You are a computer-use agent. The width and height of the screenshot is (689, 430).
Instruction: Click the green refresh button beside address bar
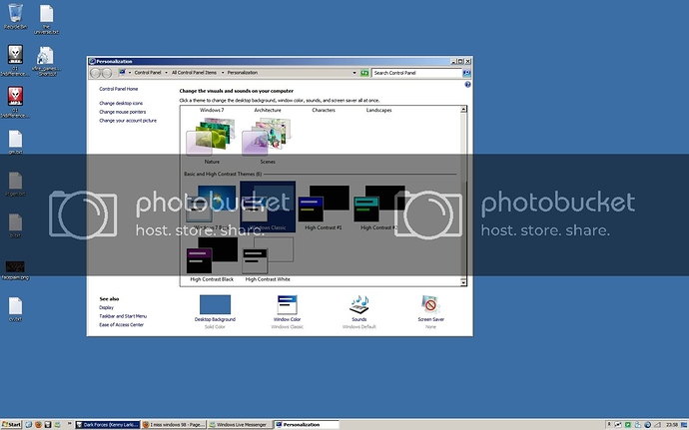pos(364,73)
